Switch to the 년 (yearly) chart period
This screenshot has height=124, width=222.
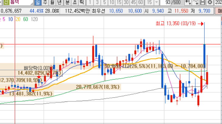pyautogui.click(x=60, y=2)
